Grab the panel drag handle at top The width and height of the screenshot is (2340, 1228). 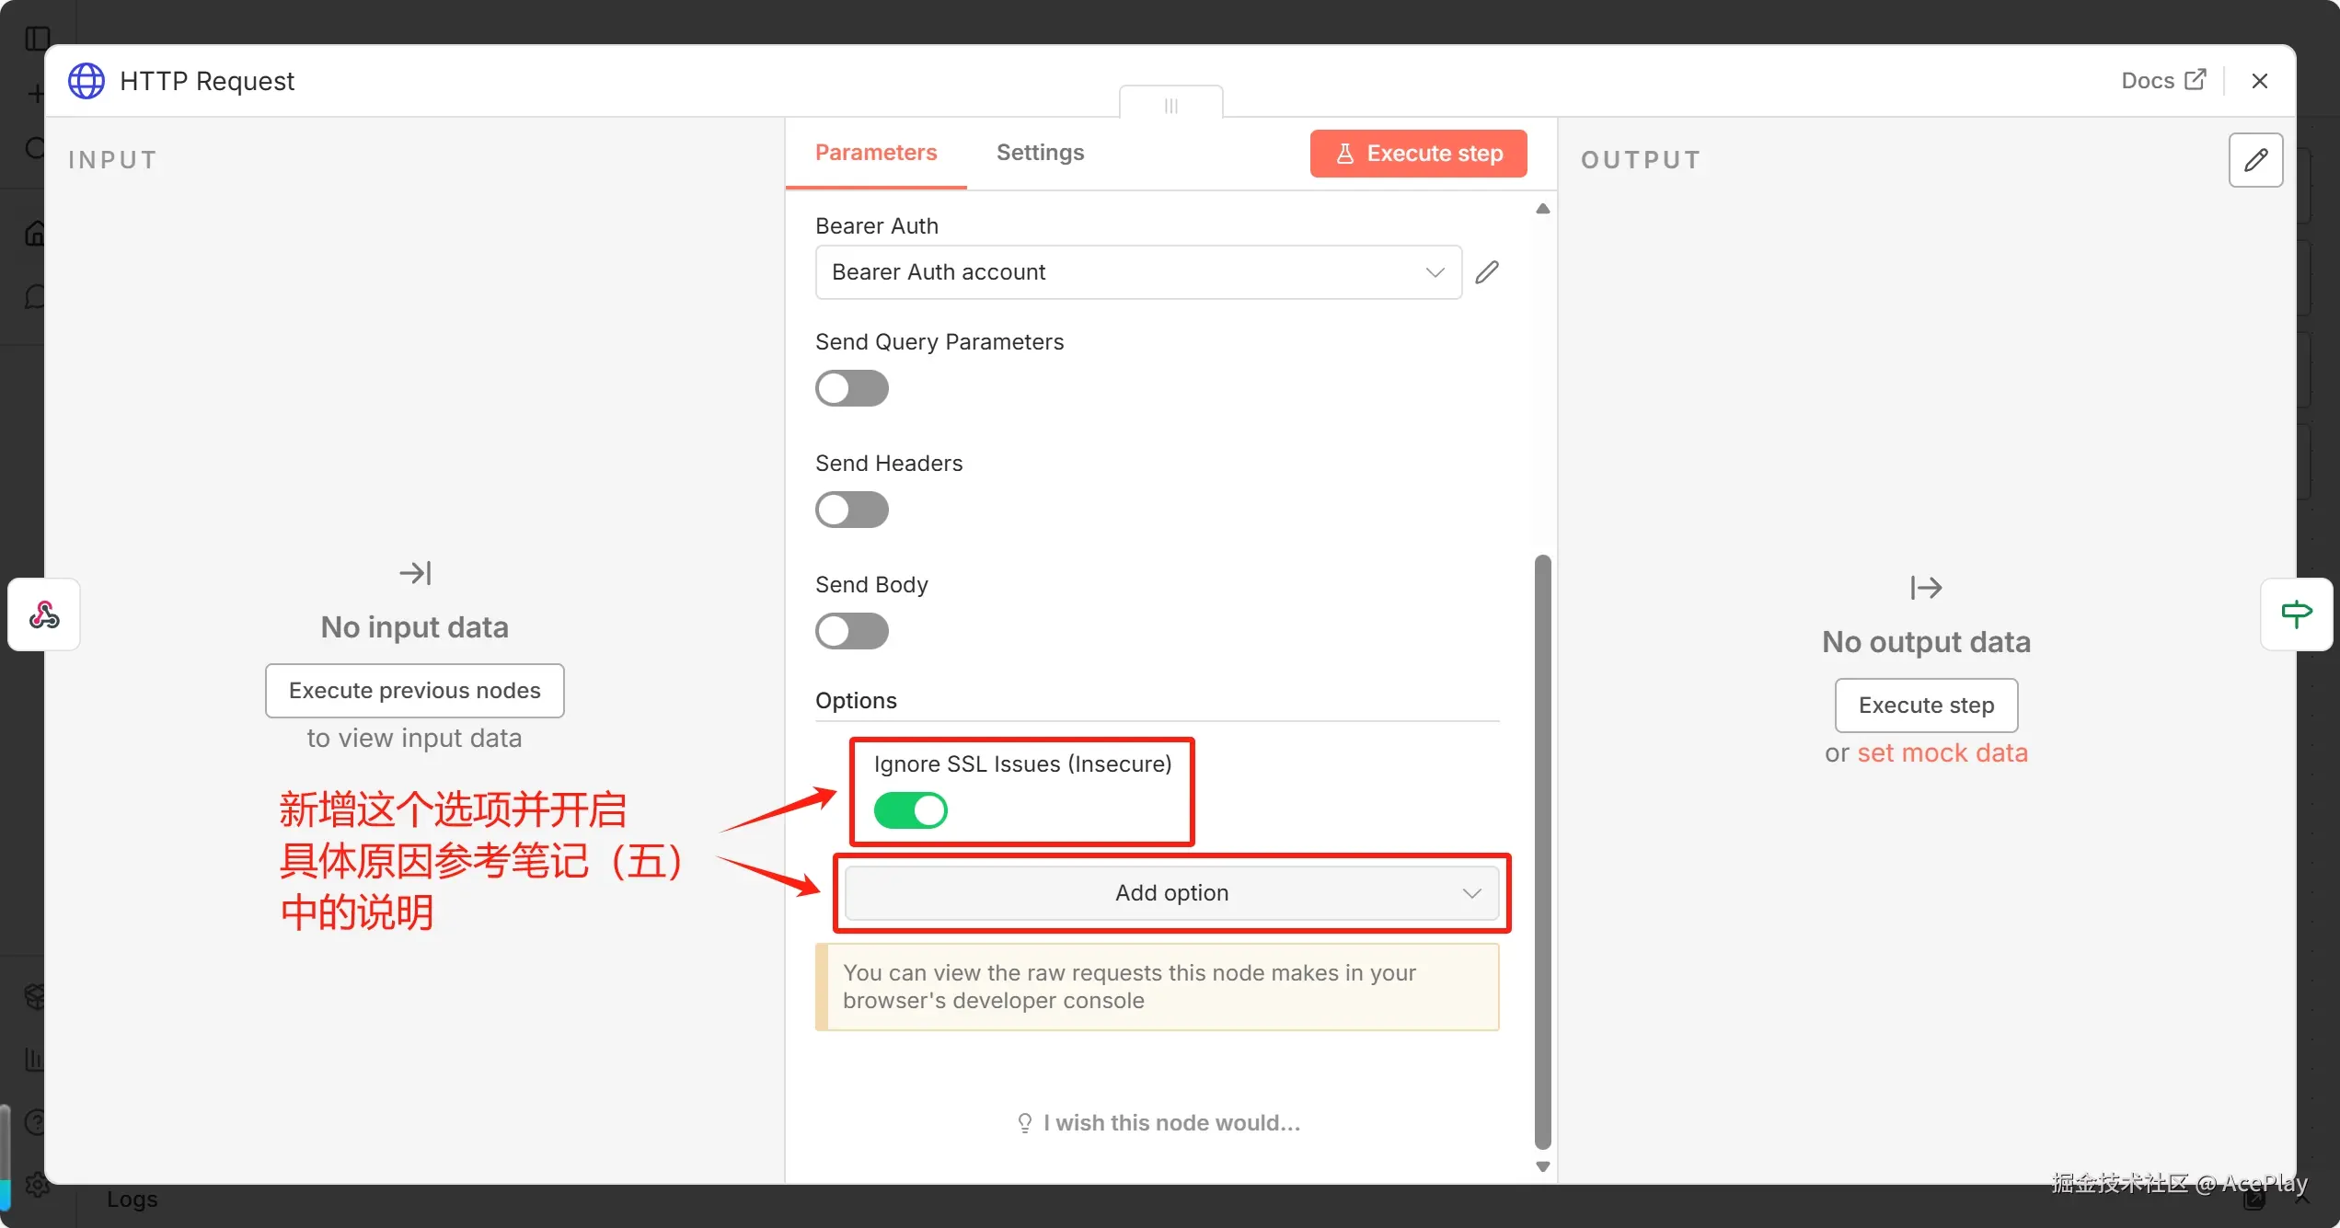[1170, 105]
